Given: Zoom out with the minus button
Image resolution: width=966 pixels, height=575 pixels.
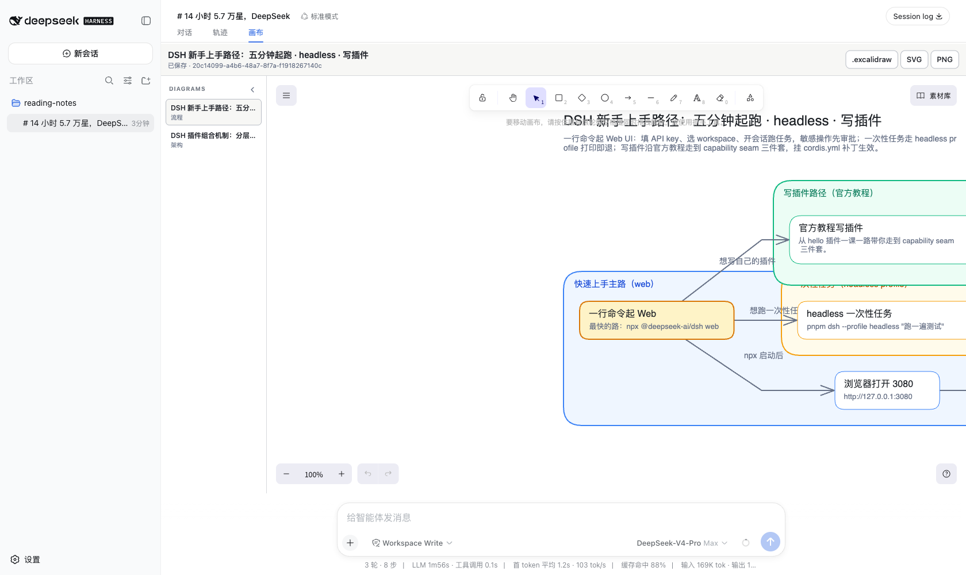Looking at the screenshot, I should click(x=286, y=474).
